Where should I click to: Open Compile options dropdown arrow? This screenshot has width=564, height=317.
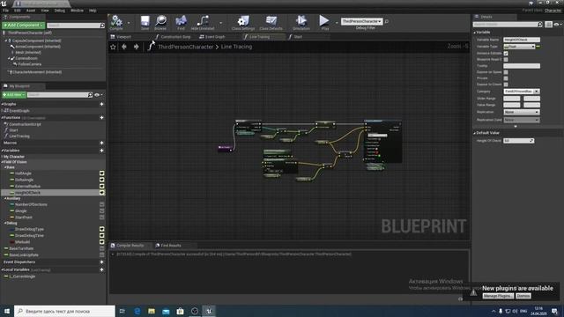pos(129,23)
